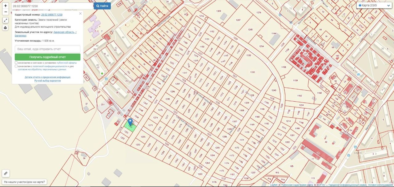The width and height of the screenshot is (394, 187).
Task: Select parcel 1252 on the map
Action: [123, 138]
